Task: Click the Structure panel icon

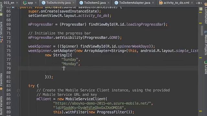Action: 1,41
